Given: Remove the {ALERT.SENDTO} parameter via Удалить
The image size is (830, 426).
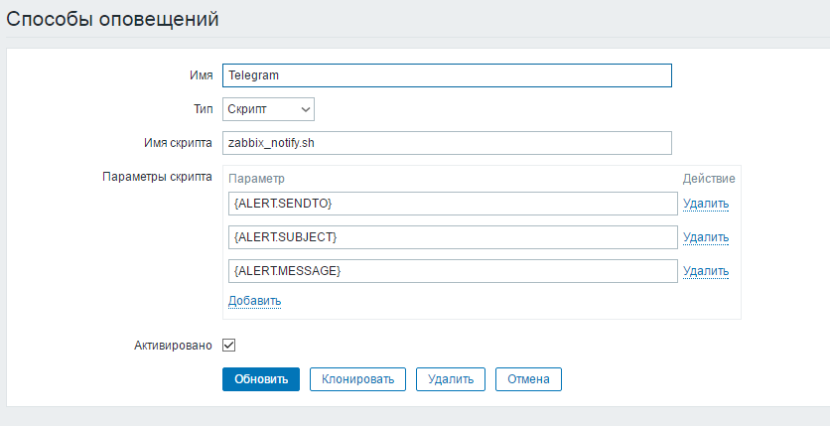Looking at the screenshot, I should (705, 204).
